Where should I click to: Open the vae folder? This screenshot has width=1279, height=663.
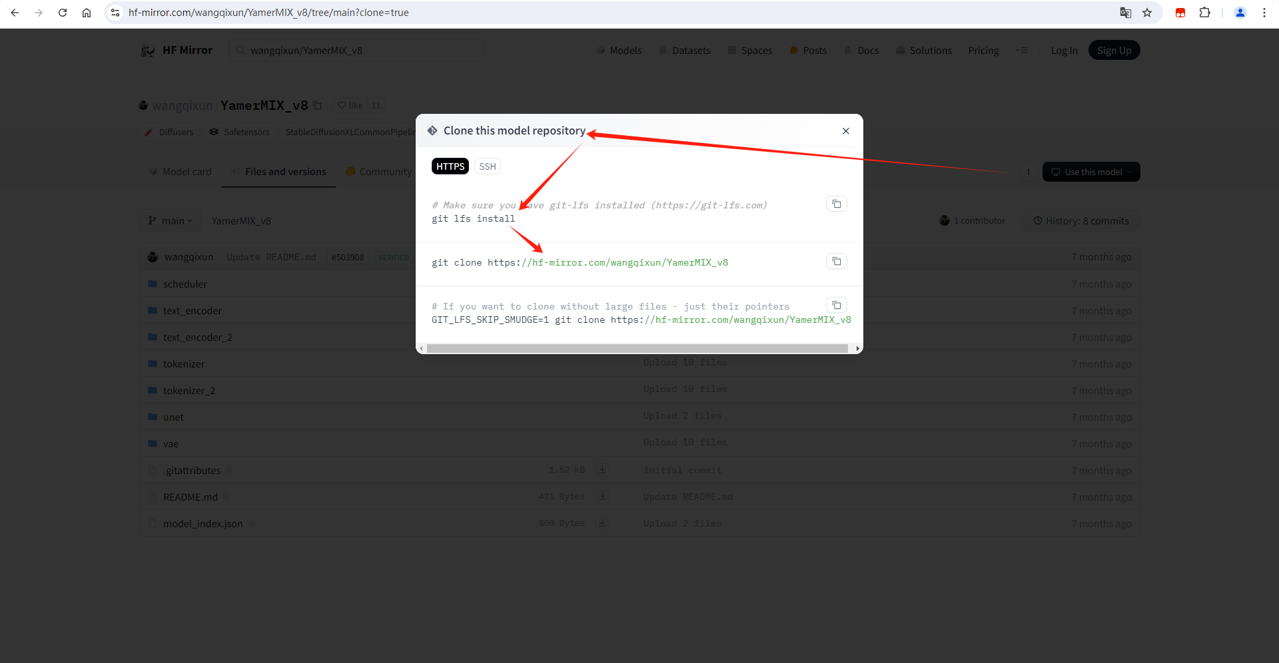tap(171, 444)
